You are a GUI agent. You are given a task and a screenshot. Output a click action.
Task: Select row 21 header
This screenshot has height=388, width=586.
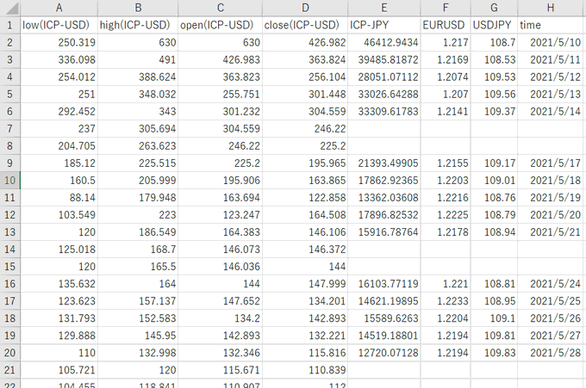10,370
